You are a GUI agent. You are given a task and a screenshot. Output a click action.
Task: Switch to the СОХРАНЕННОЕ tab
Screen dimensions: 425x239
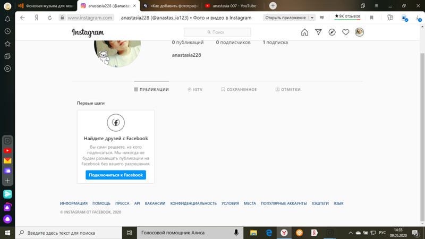tap(239, 89)
